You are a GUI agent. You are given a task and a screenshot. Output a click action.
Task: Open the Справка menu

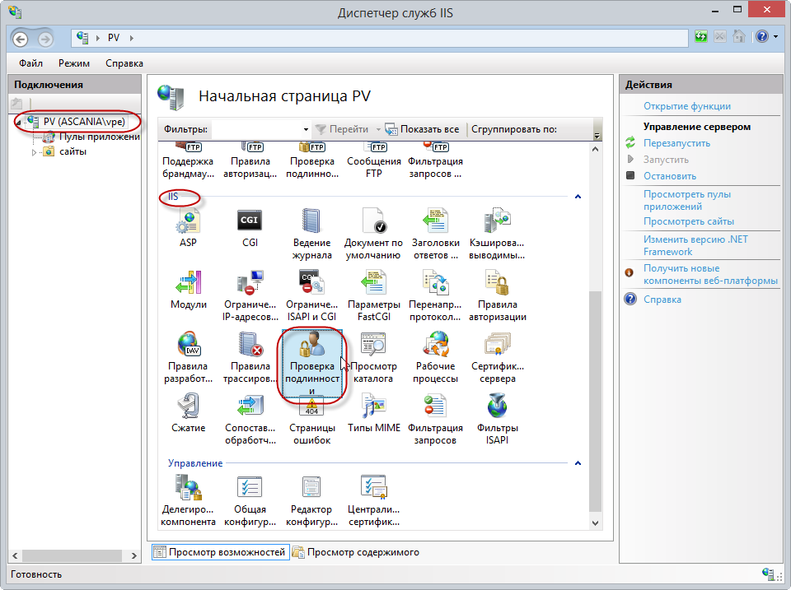[124, 63]
